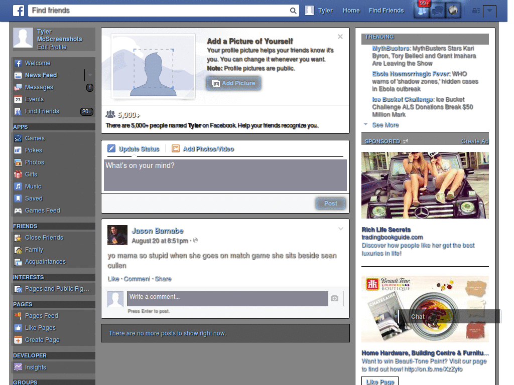Select the Add Photos/Video tab

click(x=203, y=149)
